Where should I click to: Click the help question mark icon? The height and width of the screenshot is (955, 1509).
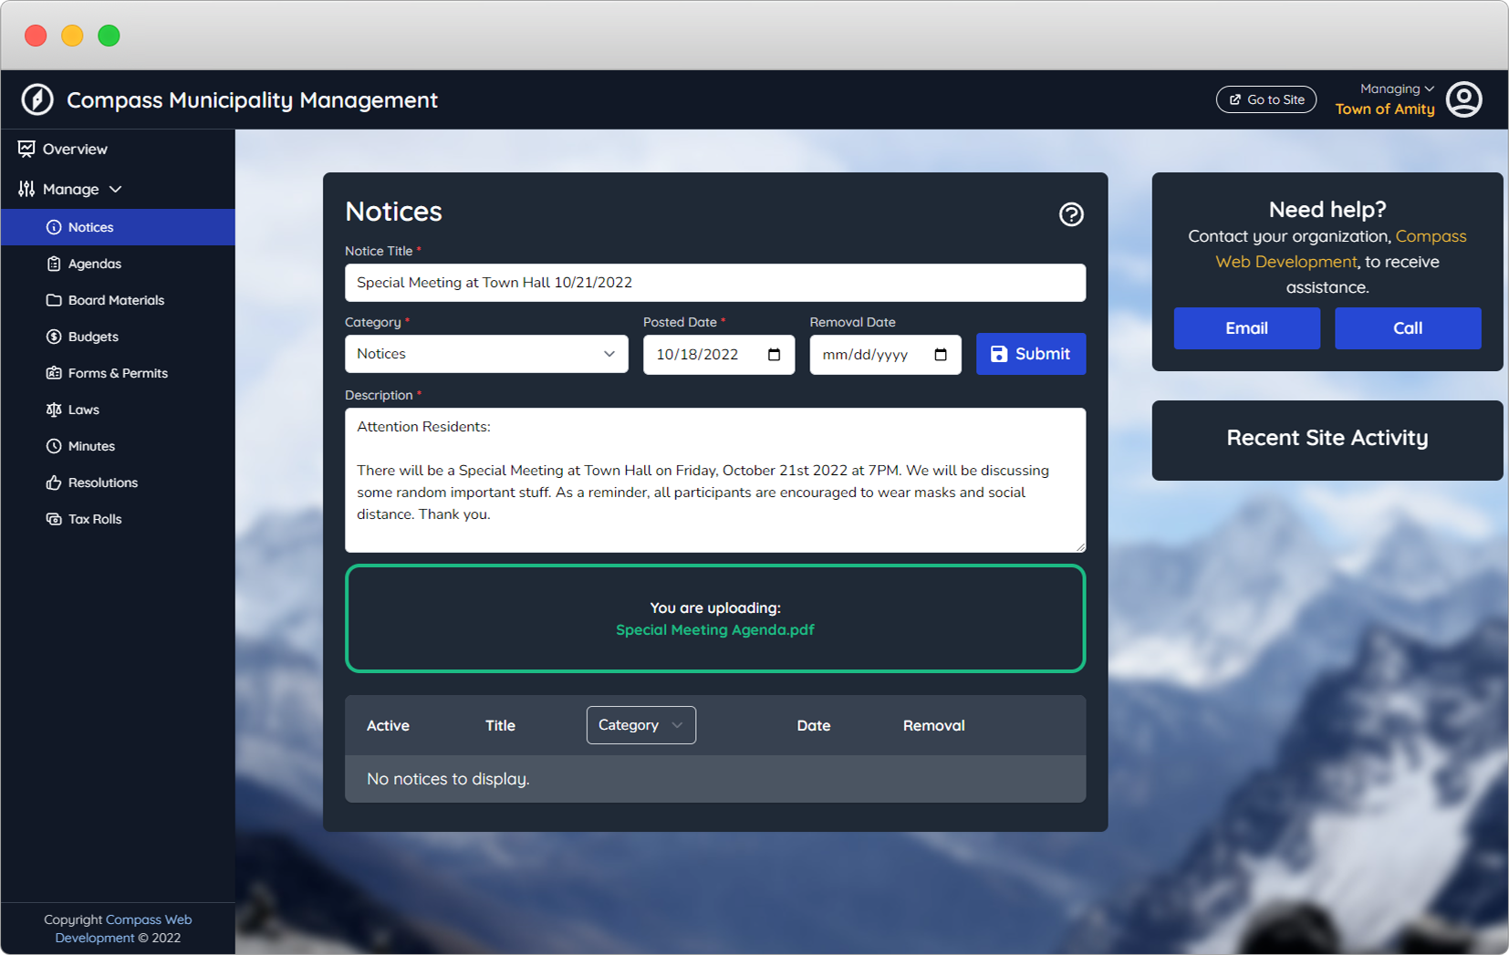coord(1071,214)
